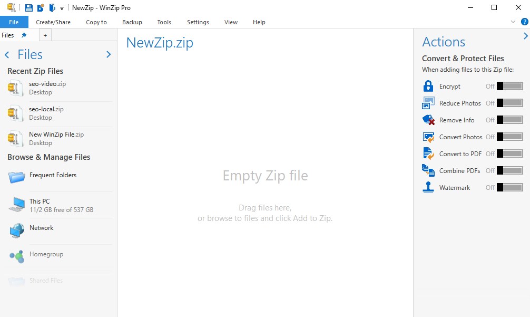Image resolution: width=530 pixels, height=317 pixels.
Task: Toggle Convert to PDF on
Action: (510, 153)
